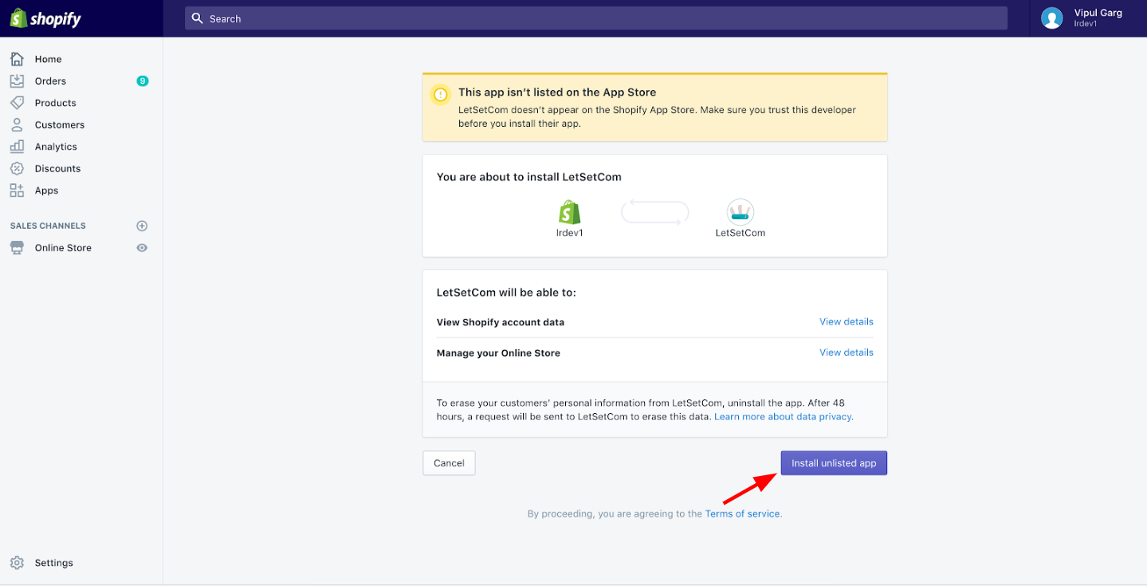Click the SALES CHANNELS heading
The image size is (1147, 586).
[x=48, y=226]
